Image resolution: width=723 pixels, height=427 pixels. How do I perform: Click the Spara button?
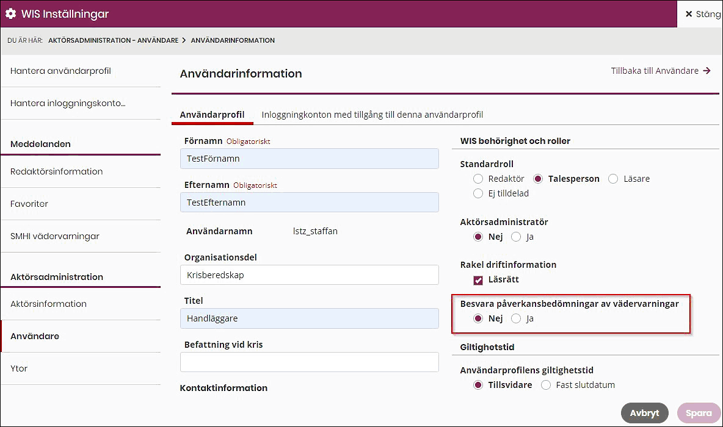point(699,413)
